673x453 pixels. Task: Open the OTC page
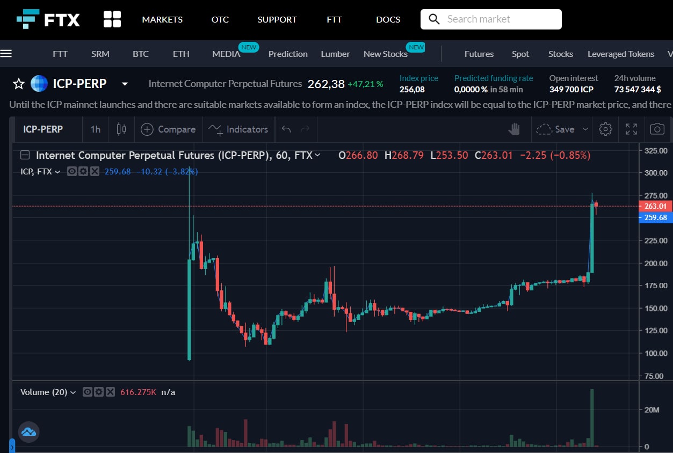pos(220,19)
